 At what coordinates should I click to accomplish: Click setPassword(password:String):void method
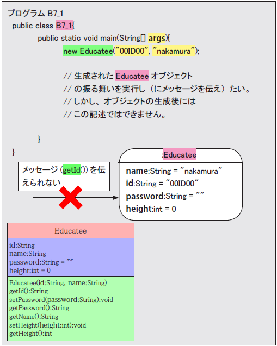(x=61, y=300)
